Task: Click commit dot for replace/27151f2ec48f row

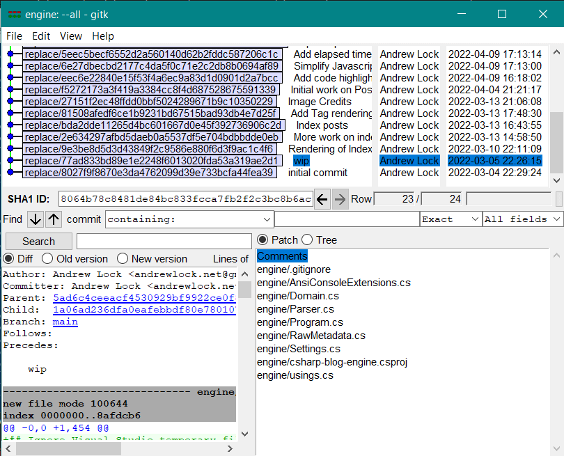Action: pos(10,102)
